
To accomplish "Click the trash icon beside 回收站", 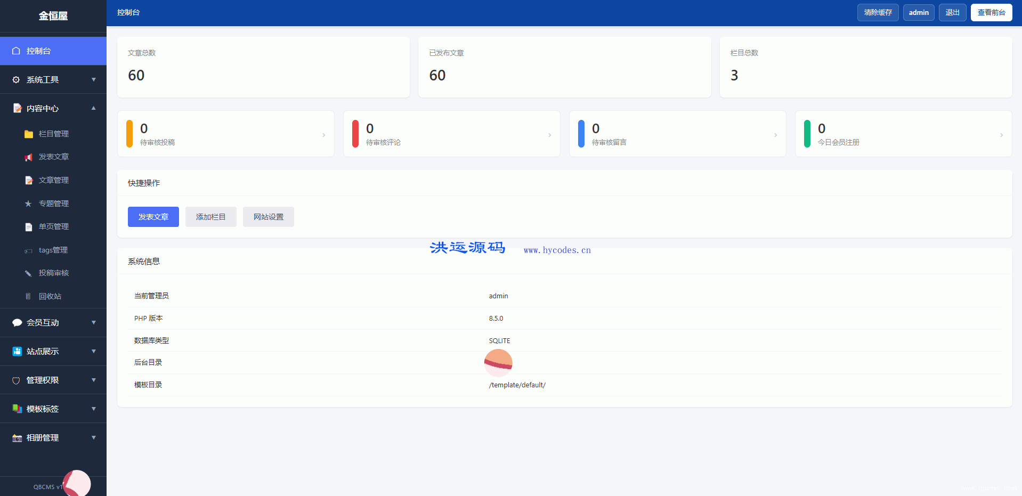I will [x=28, y=296].
